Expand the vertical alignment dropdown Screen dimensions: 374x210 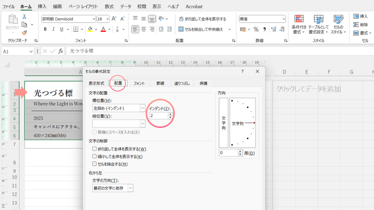pyautogui.click(x=142, y=123)
